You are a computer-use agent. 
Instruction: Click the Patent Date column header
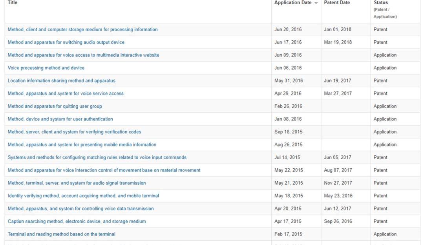click(336, 3)
